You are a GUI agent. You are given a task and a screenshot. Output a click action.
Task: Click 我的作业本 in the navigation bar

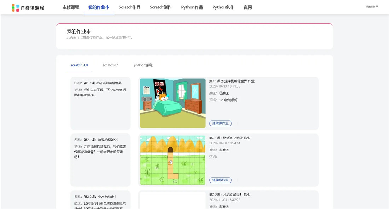(99, 7)
